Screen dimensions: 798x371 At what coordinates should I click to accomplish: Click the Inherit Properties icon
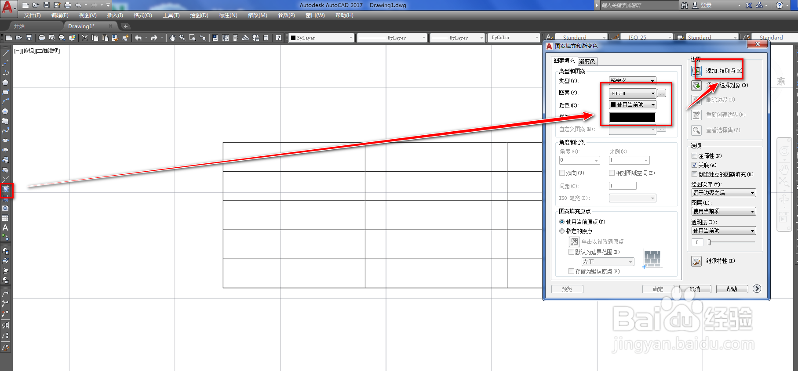[696, 261]
